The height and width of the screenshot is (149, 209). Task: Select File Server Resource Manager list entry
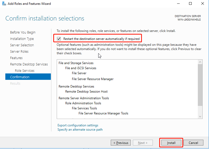tap(93, 79)
